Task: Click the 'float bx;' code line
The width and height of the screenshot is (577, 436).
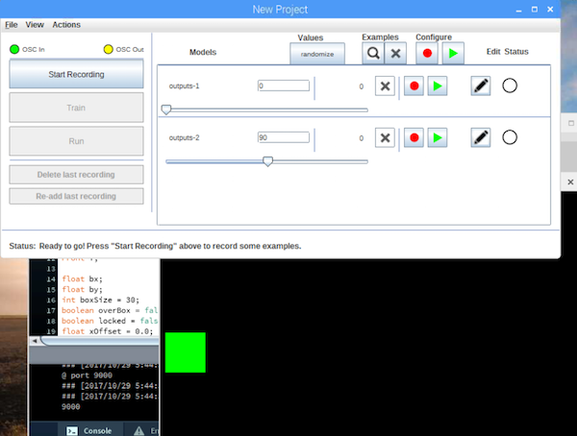Action: (x=82, y=279)
